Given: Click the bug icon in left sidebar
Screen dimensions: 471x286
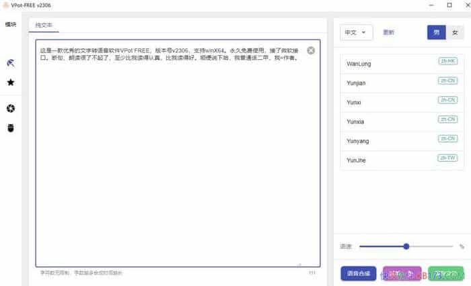Looking at the screenshot, I should (11, 128).
